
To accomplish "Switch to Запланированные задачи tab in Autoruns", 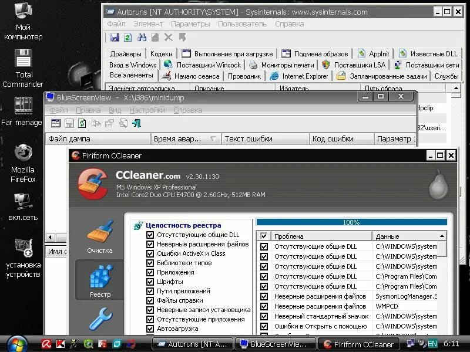I will pos(382,76).
